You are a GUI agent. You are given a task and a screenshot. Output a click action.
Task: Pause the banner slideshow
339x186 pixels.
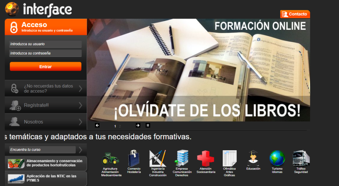click(148, 125)
